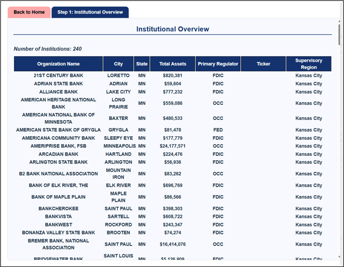Click total assets value $24,177,571
The image size is (344, 267).
[x=172, y=146]
